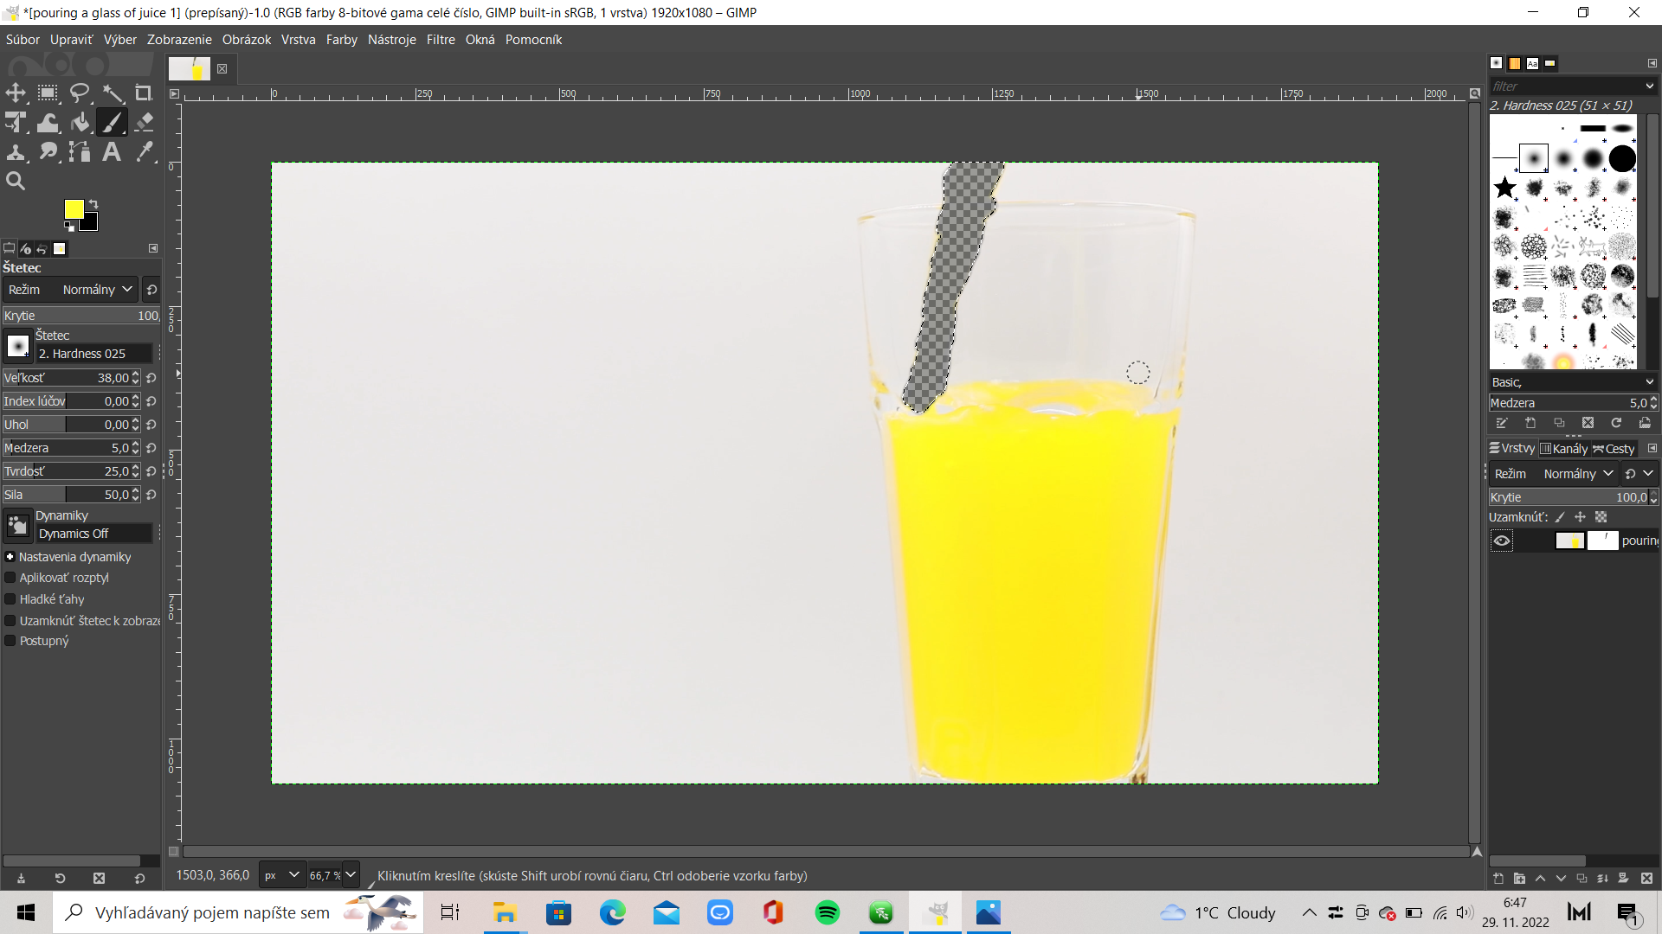Screen dimensions: 1662x934
Task: Open Spotify from Windows taskbar
Action: [828, 912]
